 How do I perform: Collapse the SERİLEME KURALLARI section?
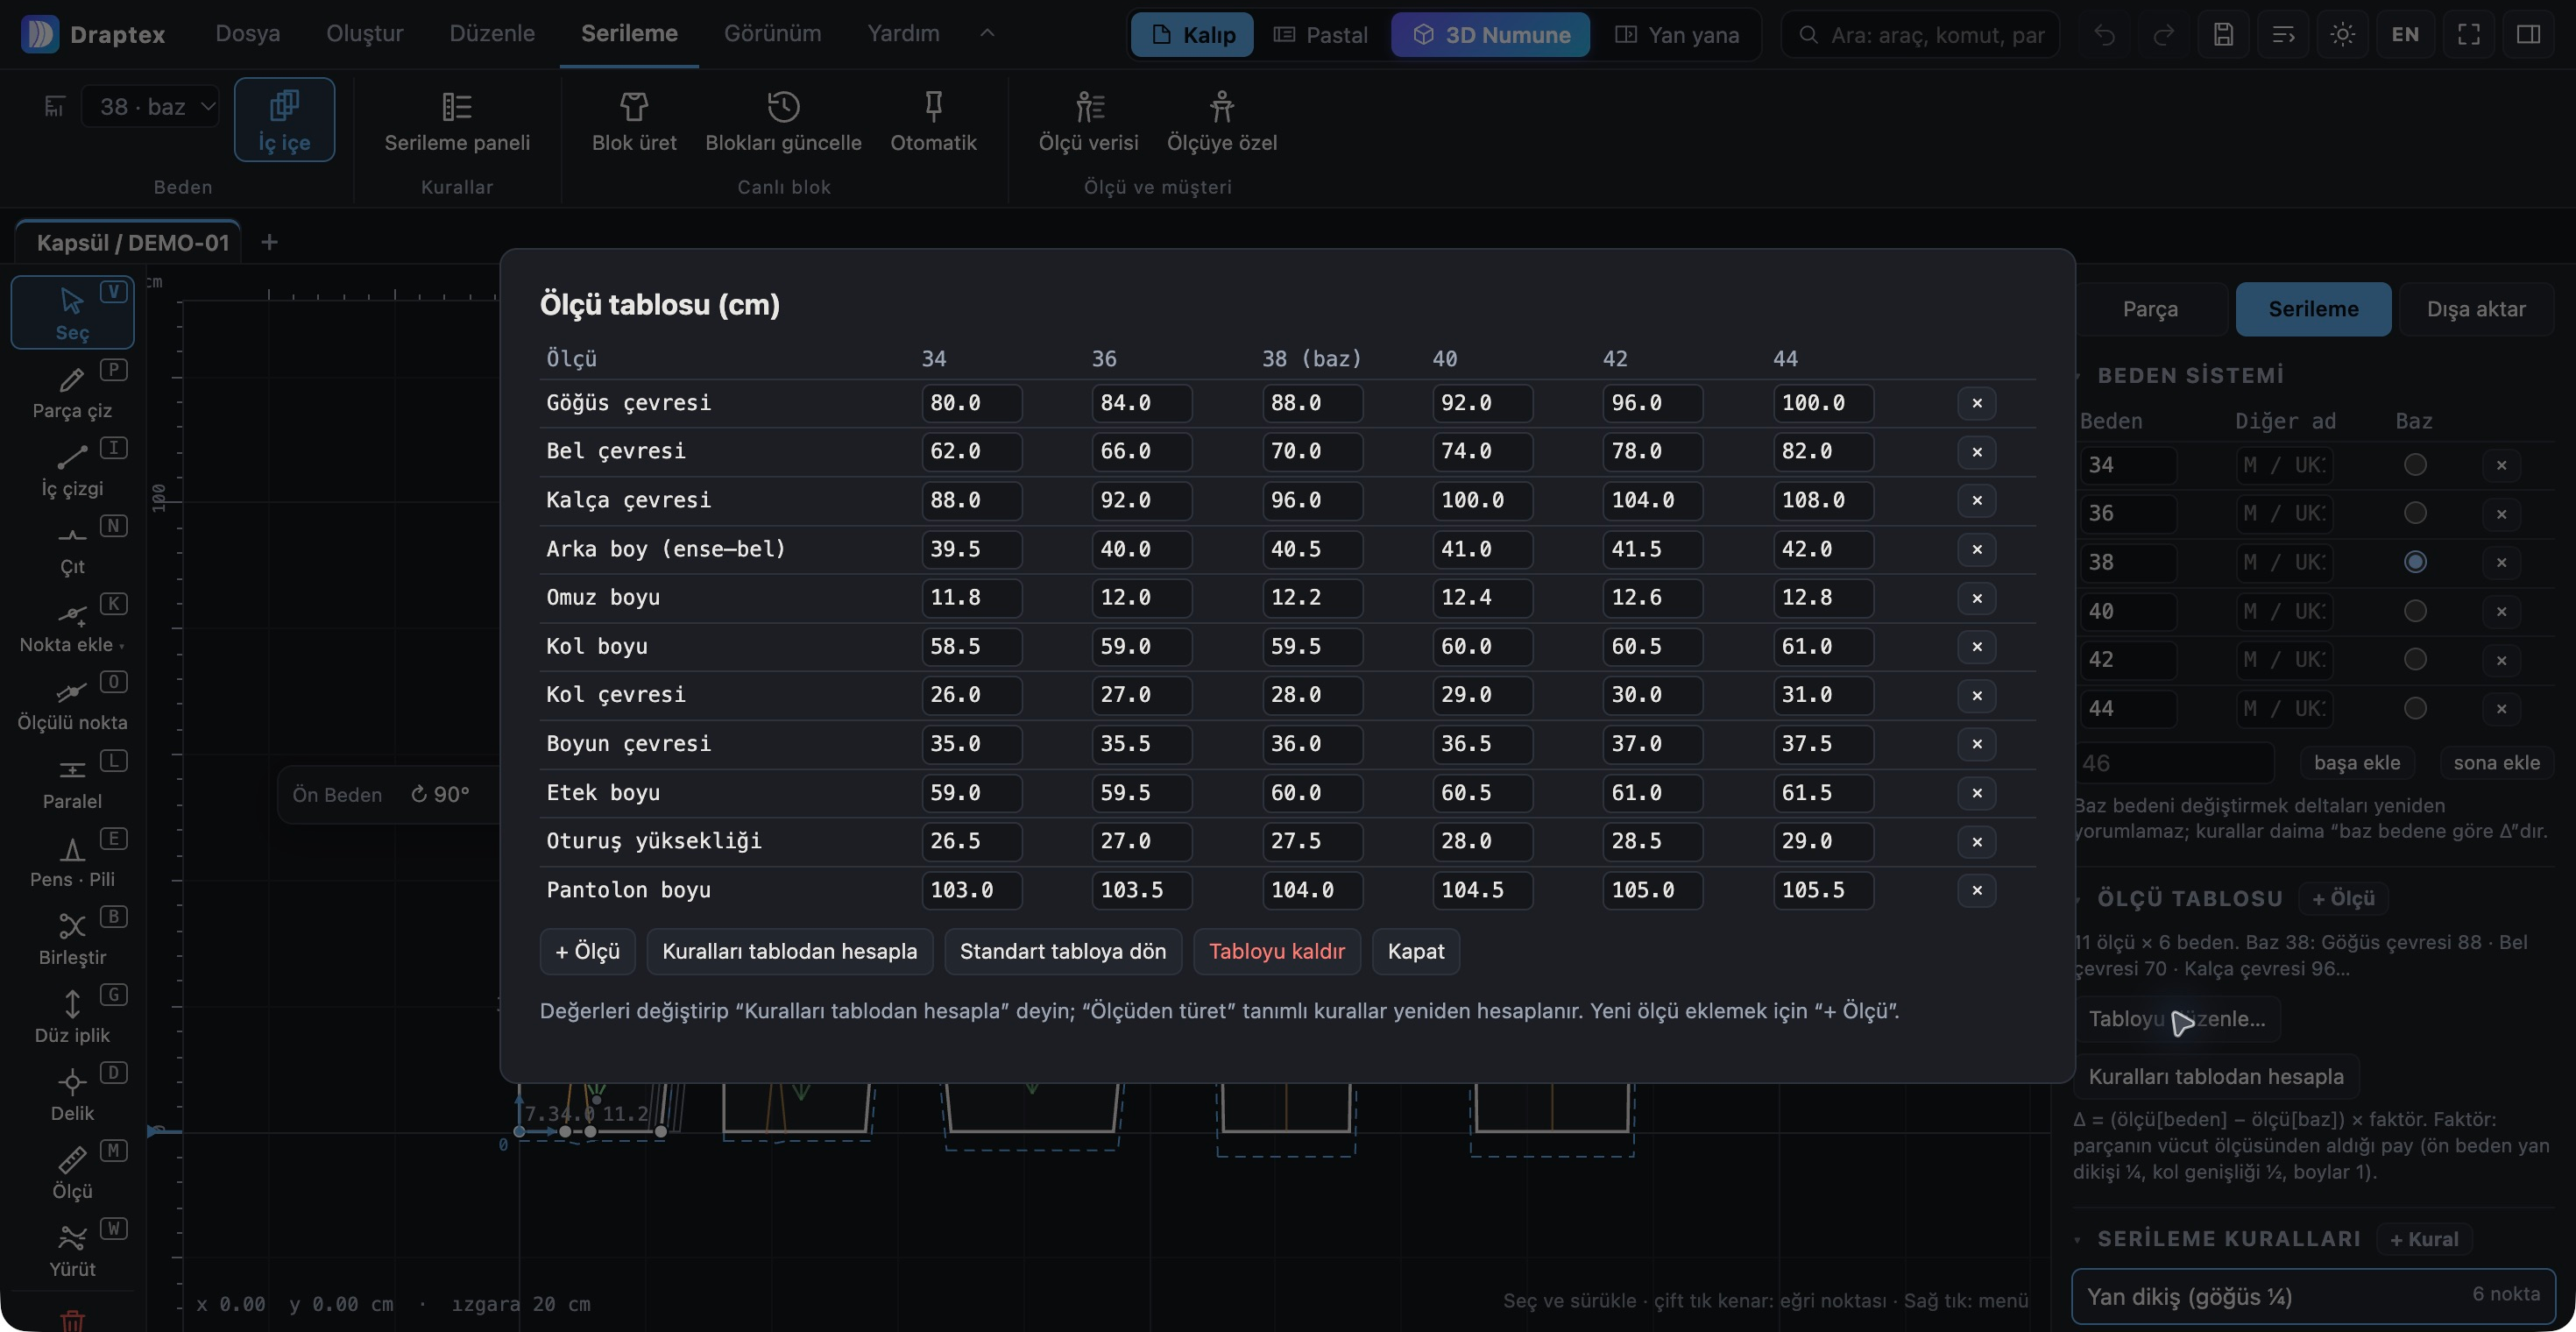[x=2078, y=1240]
